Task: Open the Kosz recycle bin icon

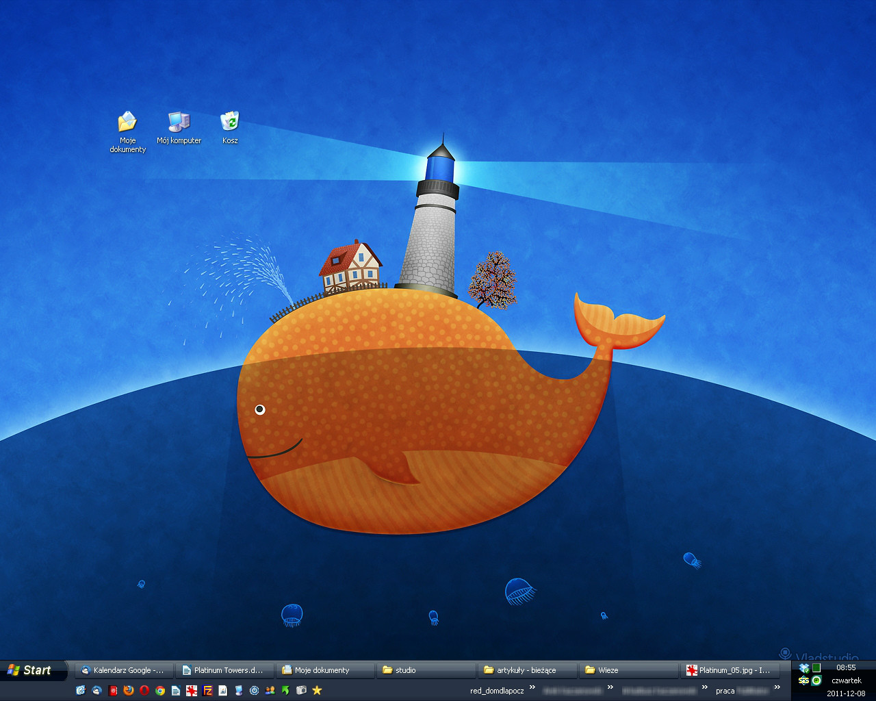Action: coord(230,123)
